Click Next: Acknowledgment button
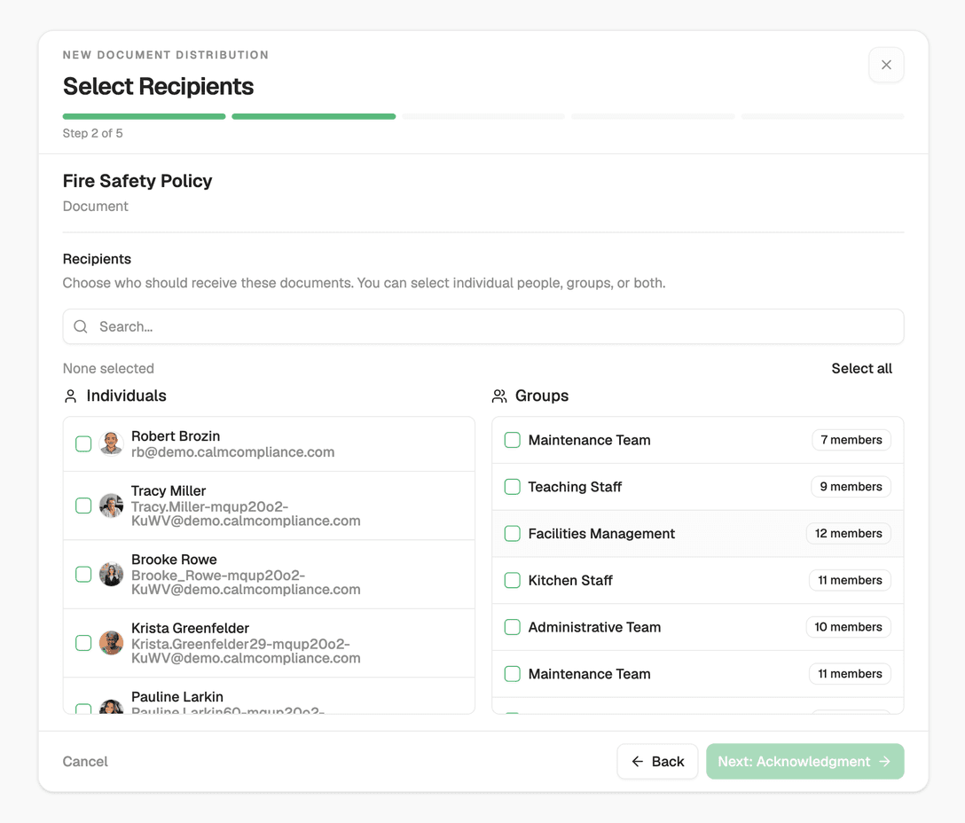 805,762
